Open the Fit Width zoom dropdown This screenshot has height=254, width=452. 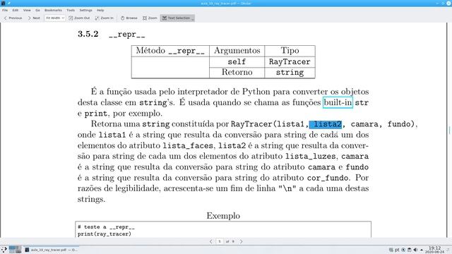[x=55, y=18]
